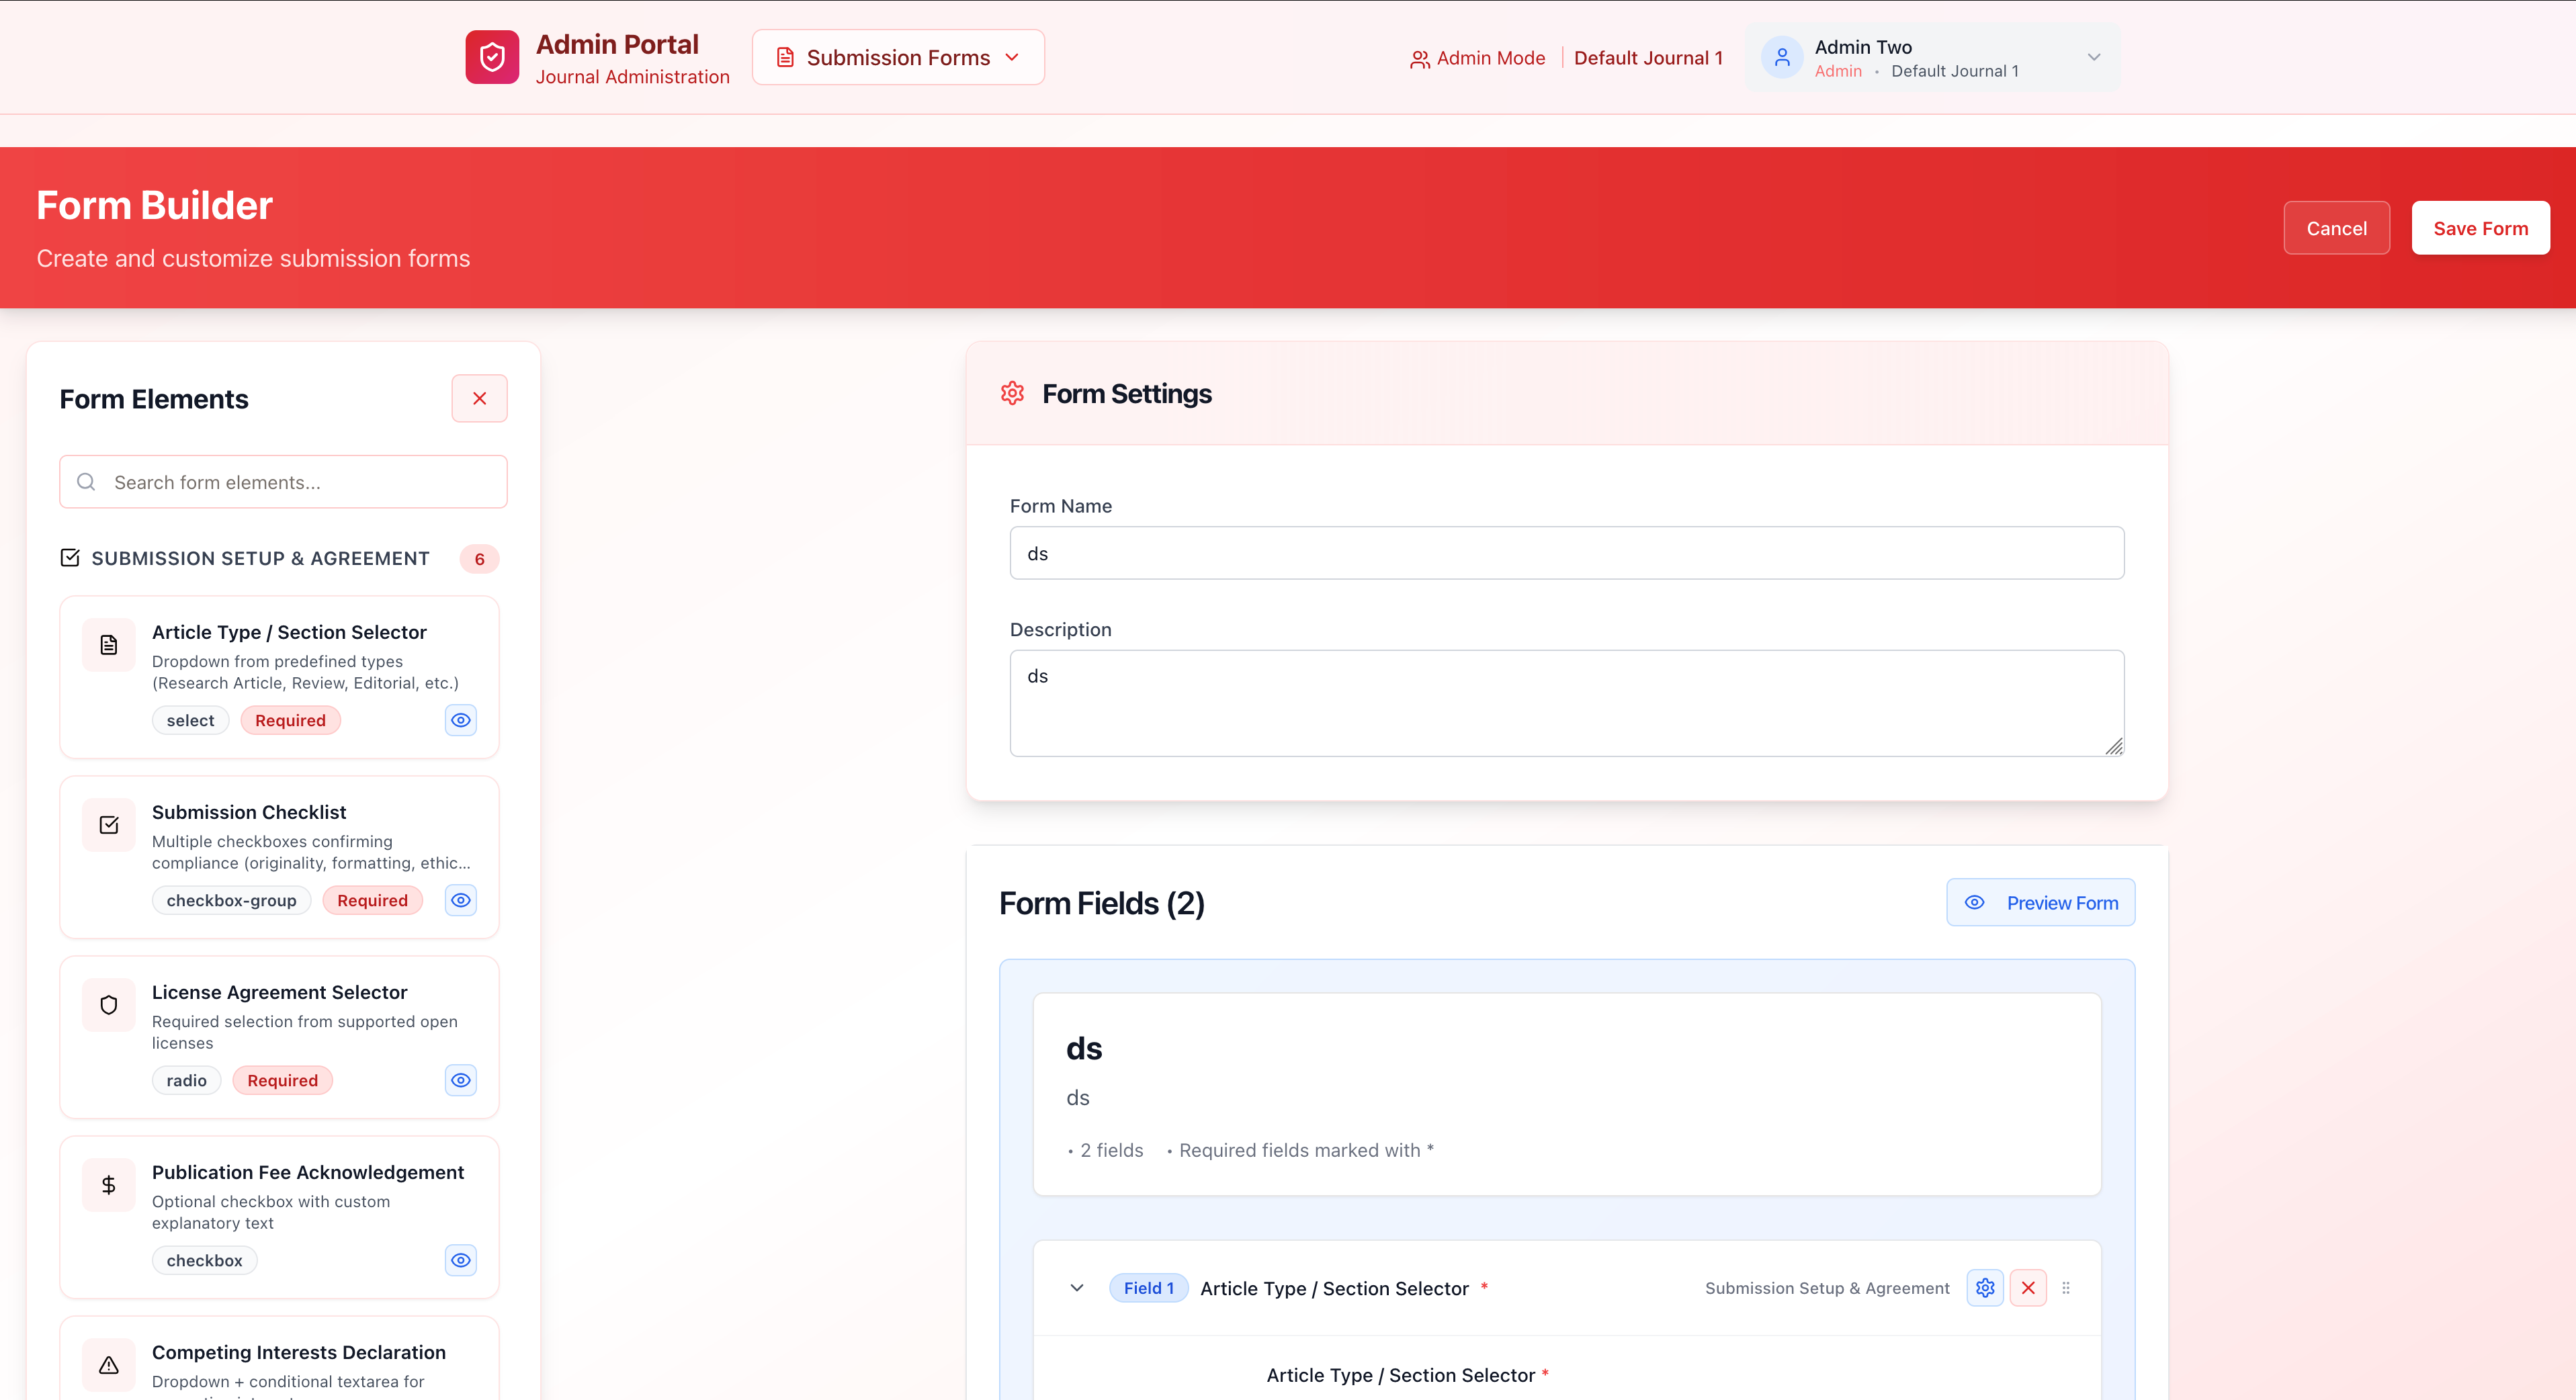Click Required badge on Article Type card
The image size is (2576, 1400).
[x=290, y=720]
